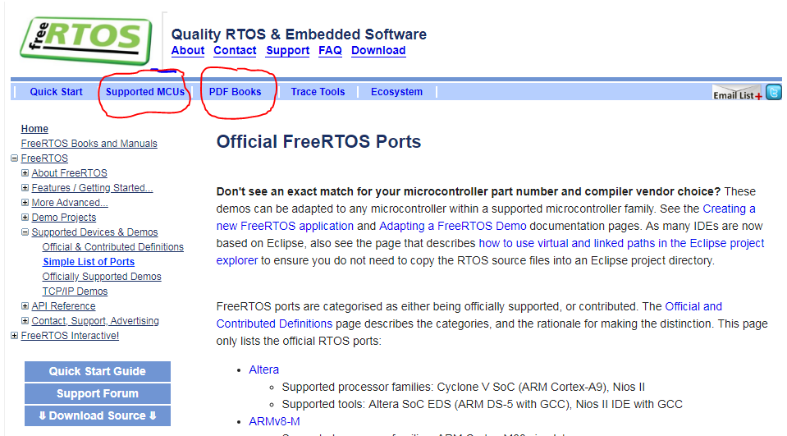The width and height of the screenshot is (787, 436).
Task: Click the About header link
Action: 188,51
